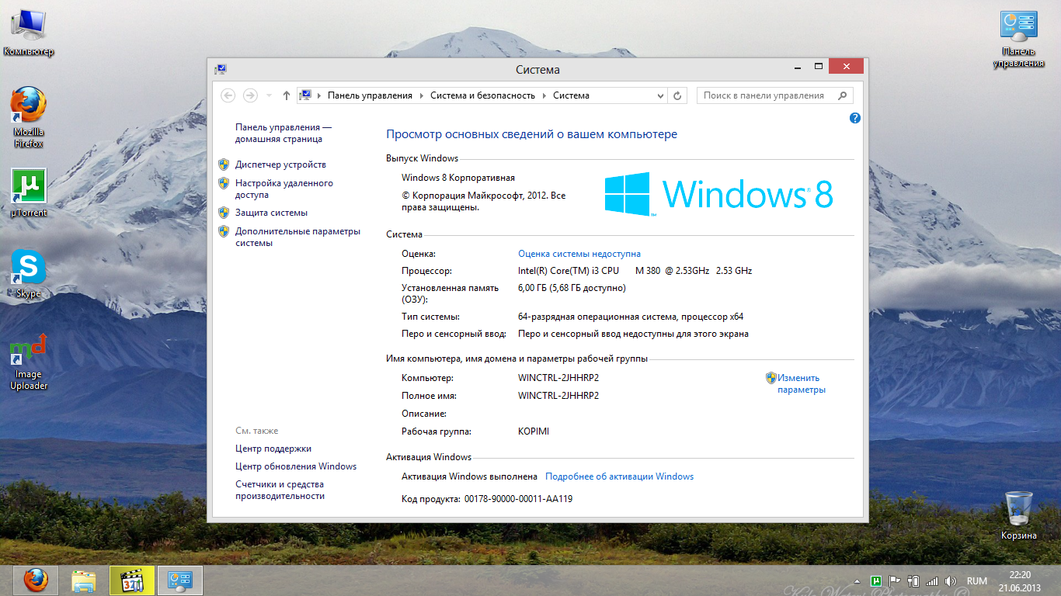Open Диспетчер устройств link
The width and height of the screenshot is (1061, 596).
pyautogui.click(x=280, y=165)
